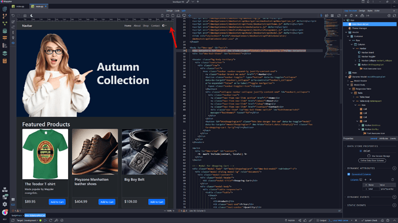Click the undo arrow in the design toolbar
The image size is (398, 223).
[13, 16]
